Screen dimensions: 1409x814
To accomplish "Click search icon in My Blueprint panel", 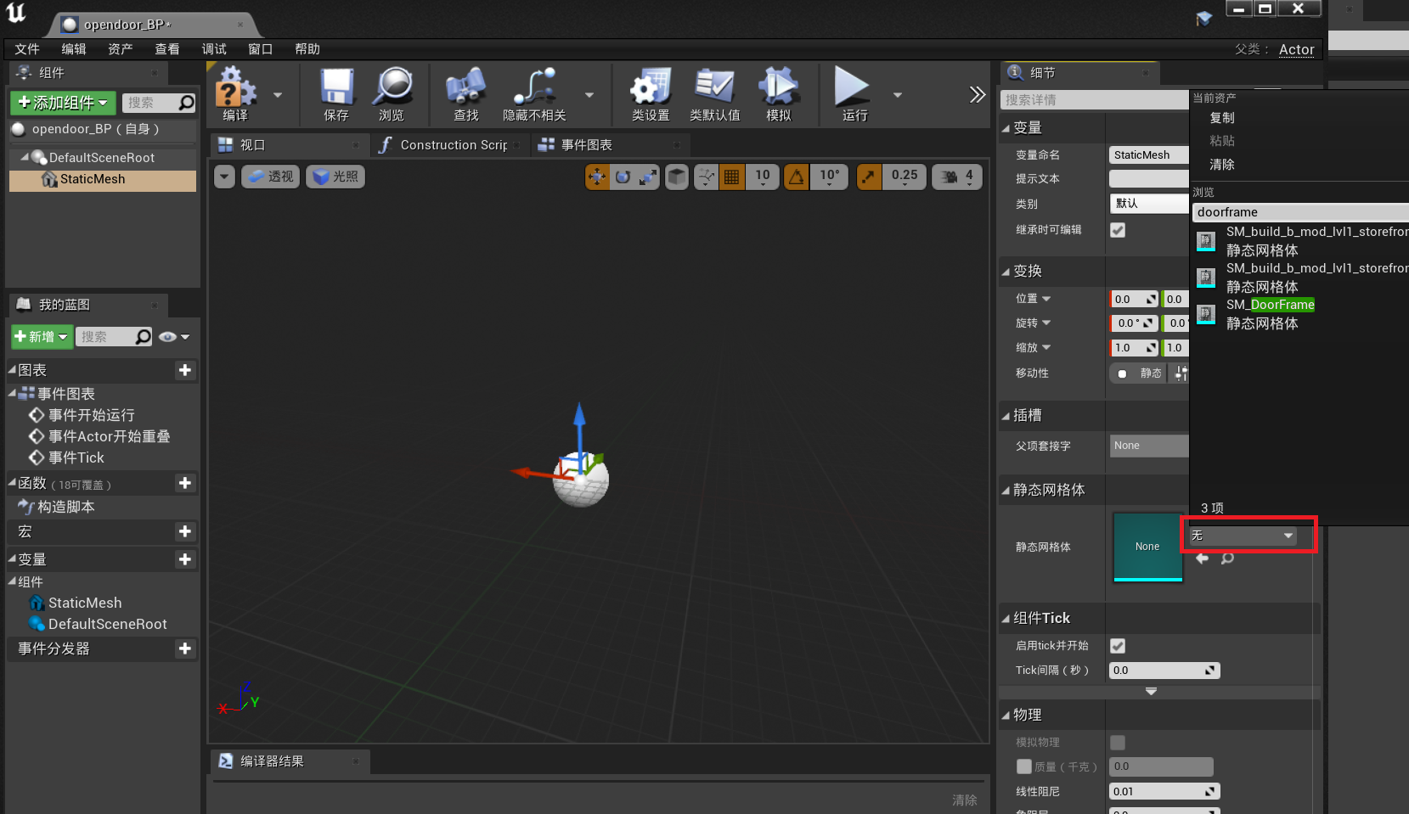I will click(x=143, y=337).
